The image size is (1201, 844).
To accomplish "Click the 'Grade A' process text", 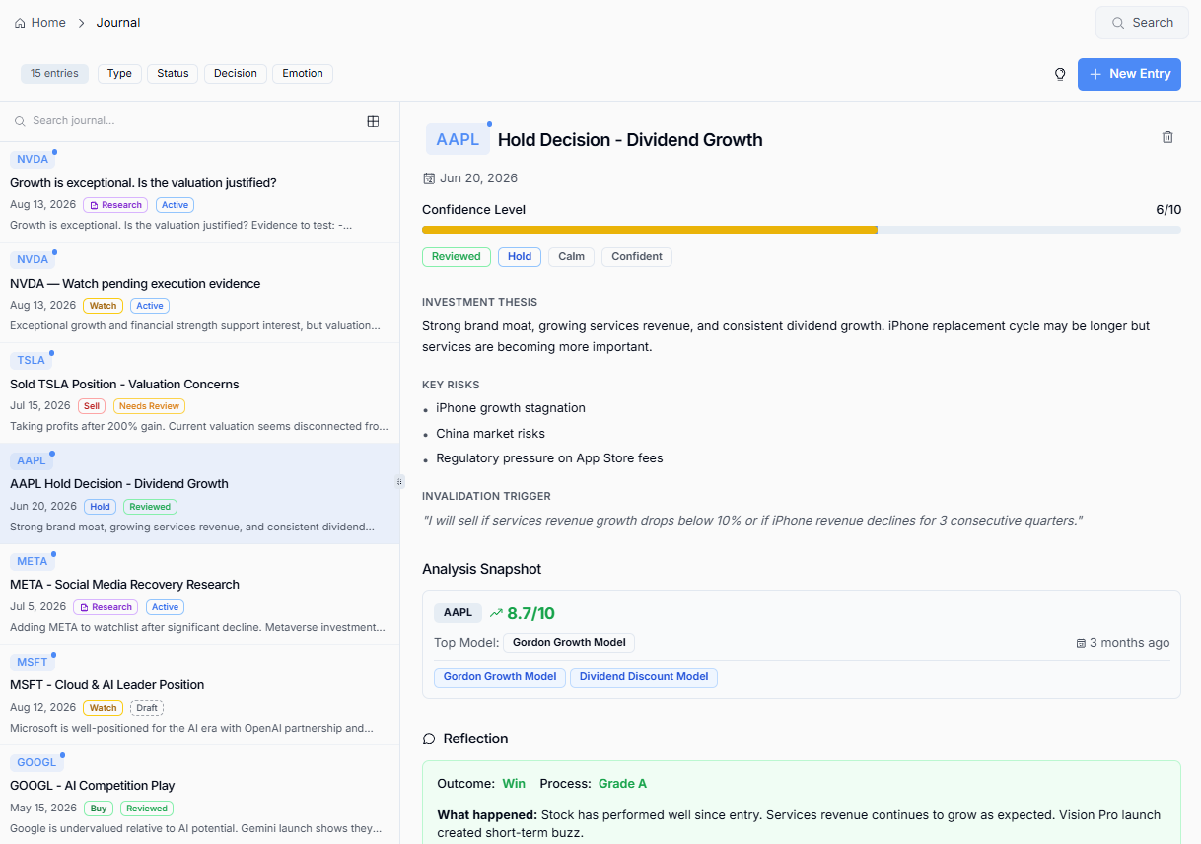I will pyautogui.click(x=622, y=784).
